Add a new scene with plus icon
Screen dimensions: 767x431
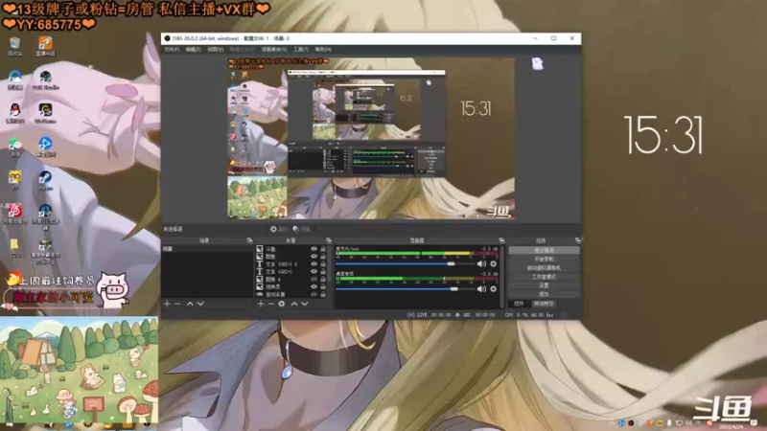click(x=167, y=304)
